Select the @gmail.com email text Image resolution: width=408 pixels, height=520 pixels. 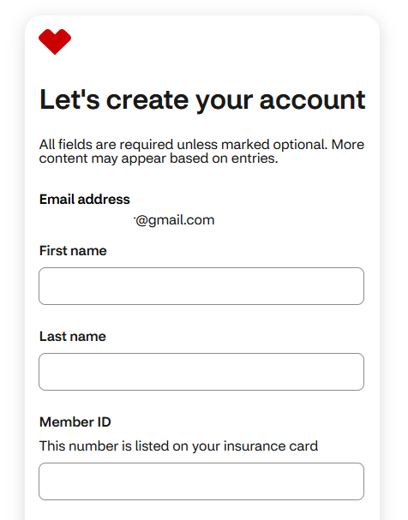[x=175, y=220]
